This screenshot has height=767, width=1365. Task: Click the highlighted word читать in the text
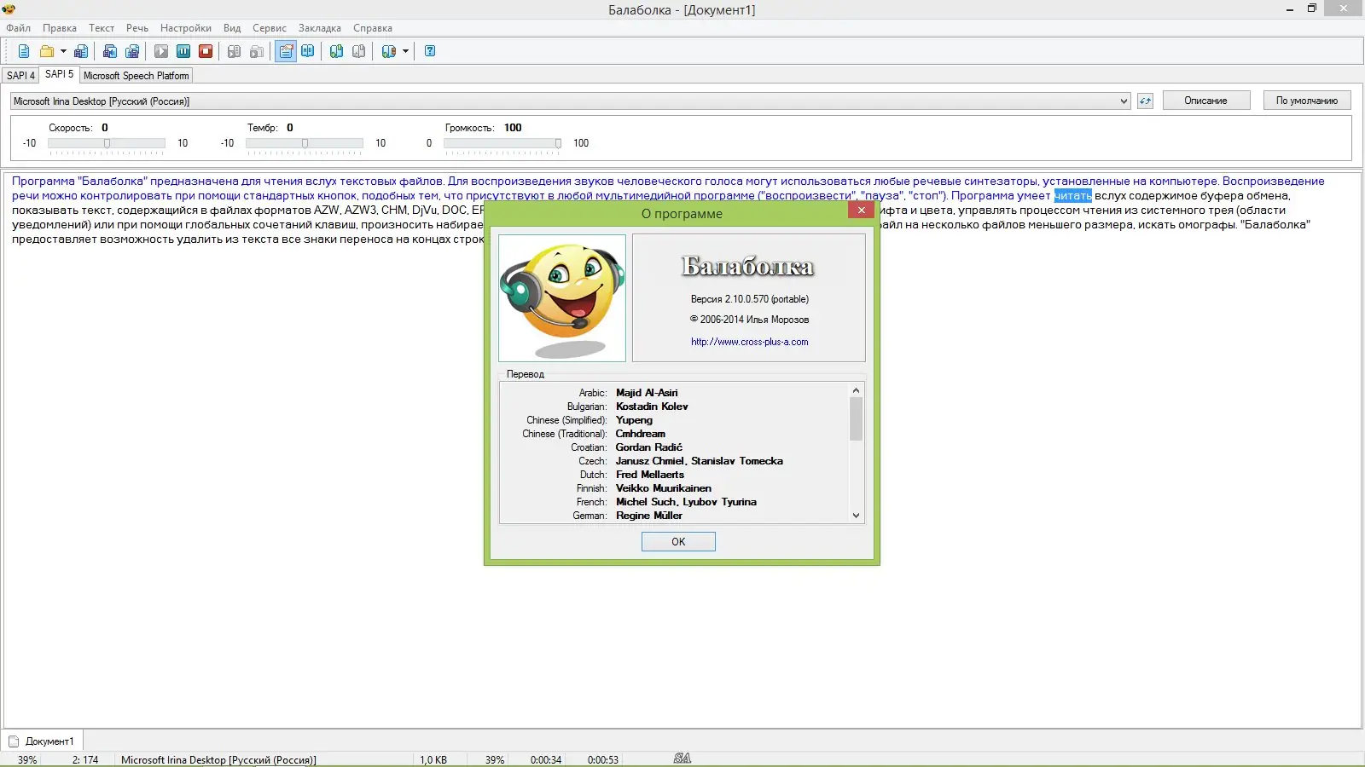[x=1072, y=196]
